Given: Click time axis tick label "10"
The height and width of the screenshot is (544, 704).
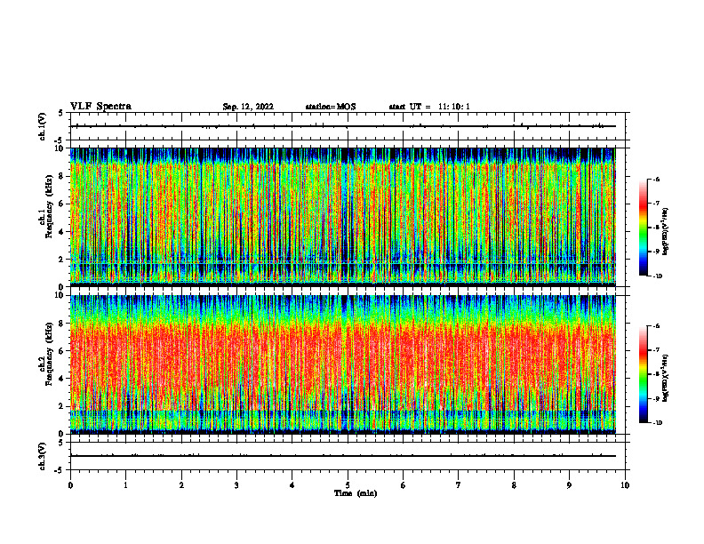Looking at the screenshot, I should pyautogui.click(x=625, y=485).
